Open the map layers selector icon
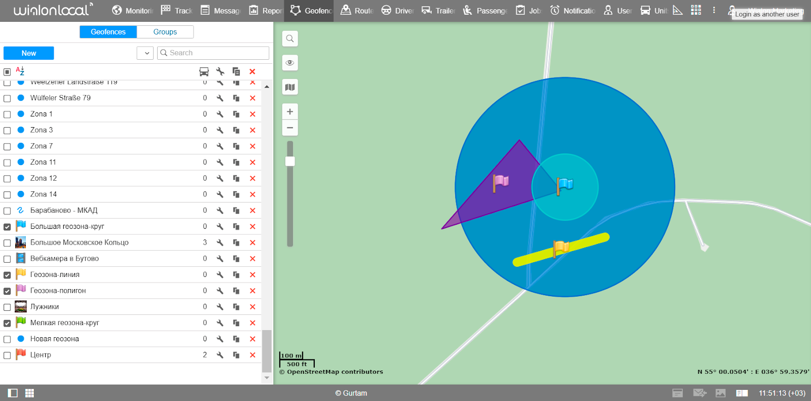The image size is (811, 401). coord(290,87)
